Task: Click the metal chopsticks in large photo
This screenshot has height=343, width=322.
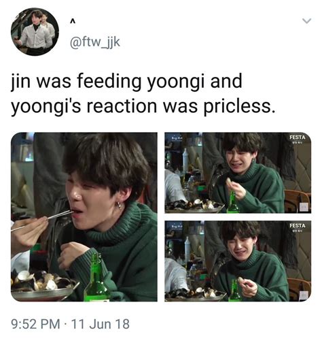Action: pyautogui.click(x=41, y=220)
